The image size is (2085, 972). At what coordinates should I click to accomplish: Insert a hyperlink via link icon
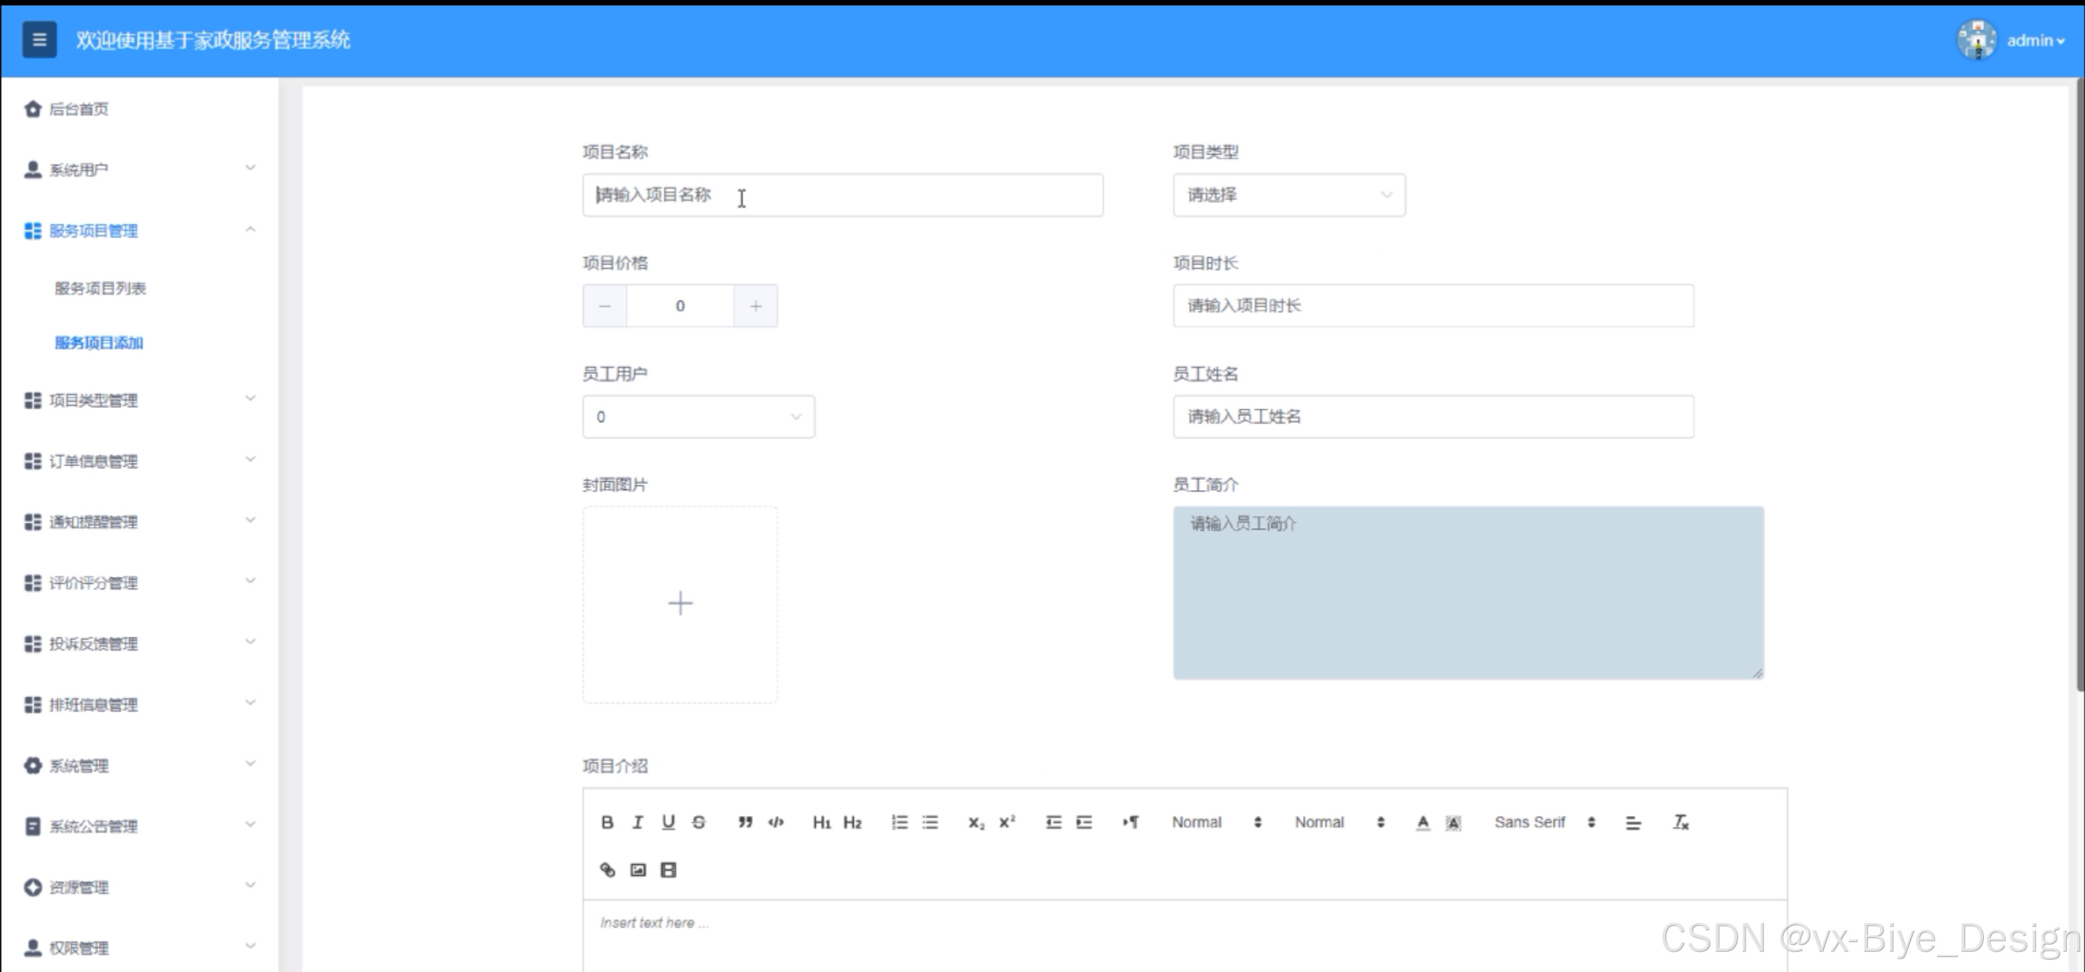pyautogui.click(x=607, y=870)
